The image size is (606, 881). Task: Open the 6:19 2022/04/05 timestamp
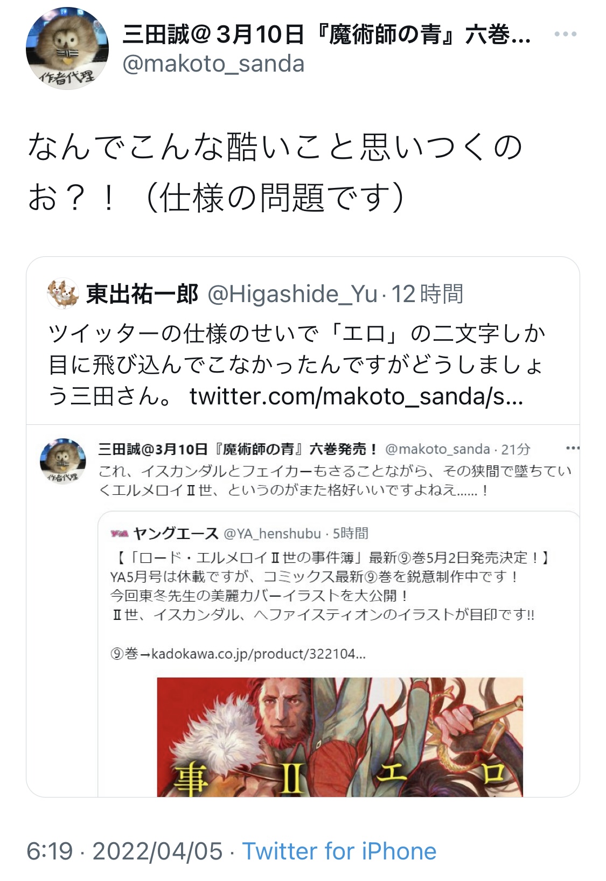[x=124, y=851]
